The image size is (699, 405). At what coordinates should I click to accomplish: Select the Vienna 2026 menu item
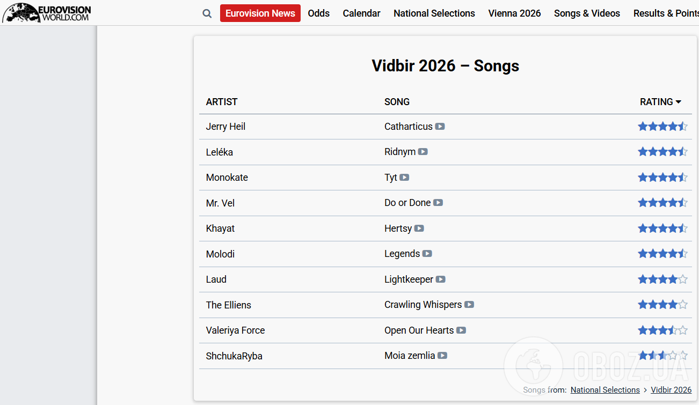[514, 13]
